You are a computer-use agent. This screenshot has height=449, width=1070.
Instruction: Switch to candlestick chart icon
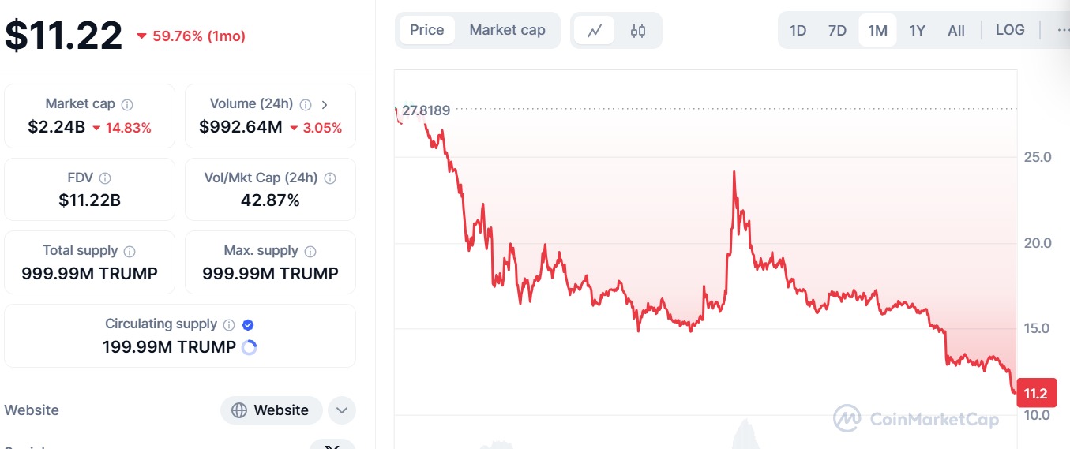(x=638, y=31)
